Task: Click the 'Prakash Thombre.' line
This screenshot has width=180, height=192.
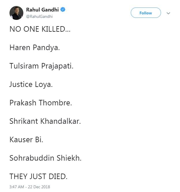Action: [41, 103]
